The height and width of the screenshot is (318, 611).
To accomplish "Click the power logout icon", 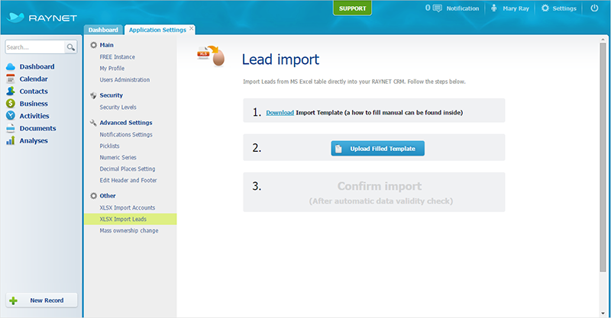I will (x=594, y=8).
